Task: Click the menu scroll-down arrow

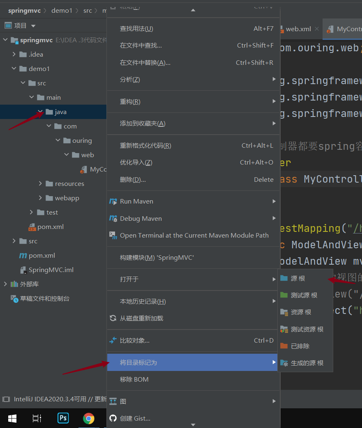Action: [x=193, y=425]
